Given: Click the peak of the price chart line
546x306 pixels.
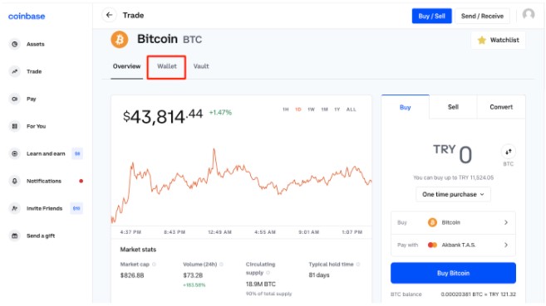Looking at the screenshot, I should tap(214, 150).
